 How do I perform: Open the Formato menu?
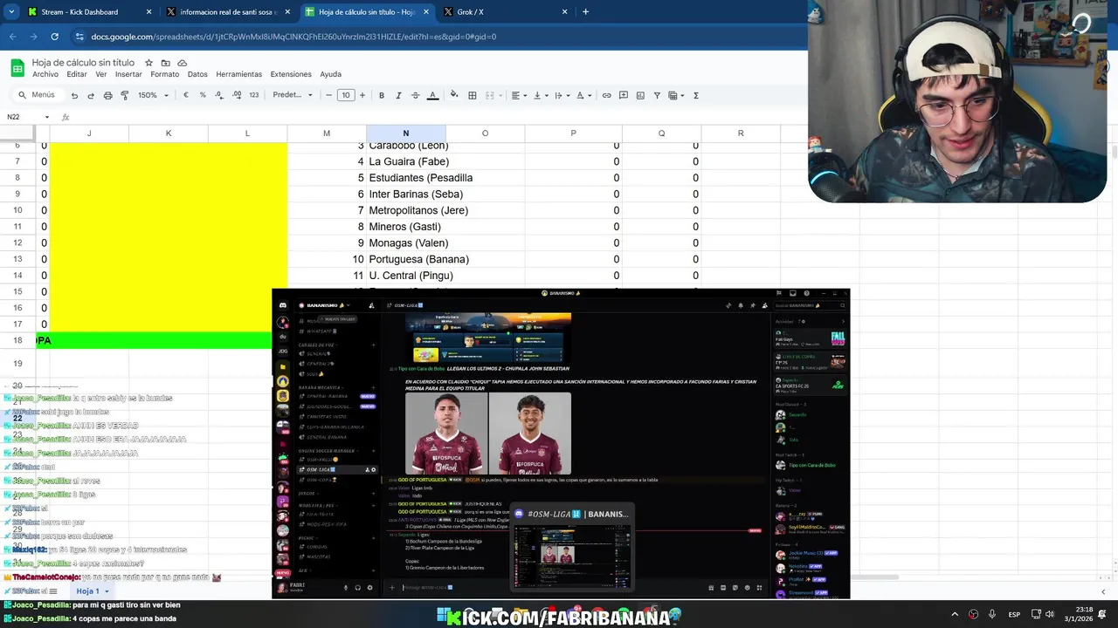pos(164,74)
